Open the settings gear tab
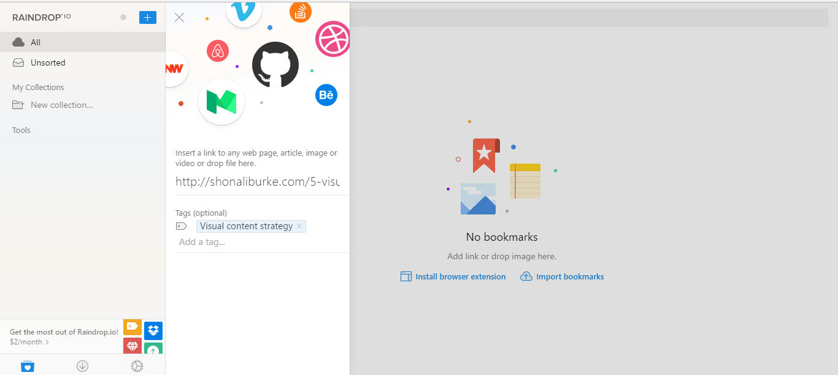The image size is (838, 375). [137, 366]
